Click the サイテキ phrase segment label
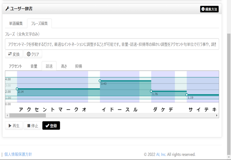Screen dimensions: 231x160 203,110
